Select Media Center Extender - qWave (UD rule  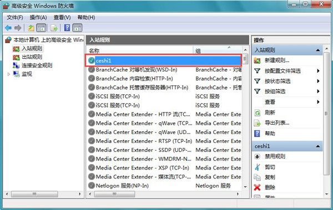pos(143,132)
